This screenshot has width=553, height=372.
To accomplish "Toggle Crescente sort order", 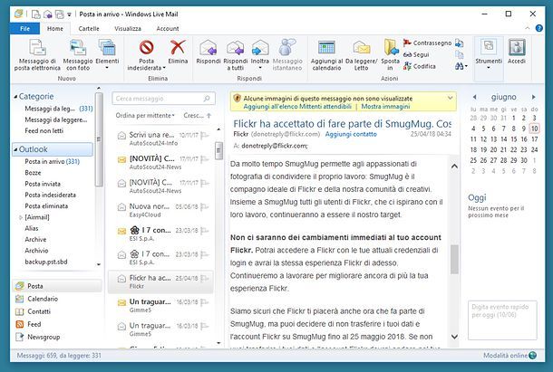I will tap(197, 116).
